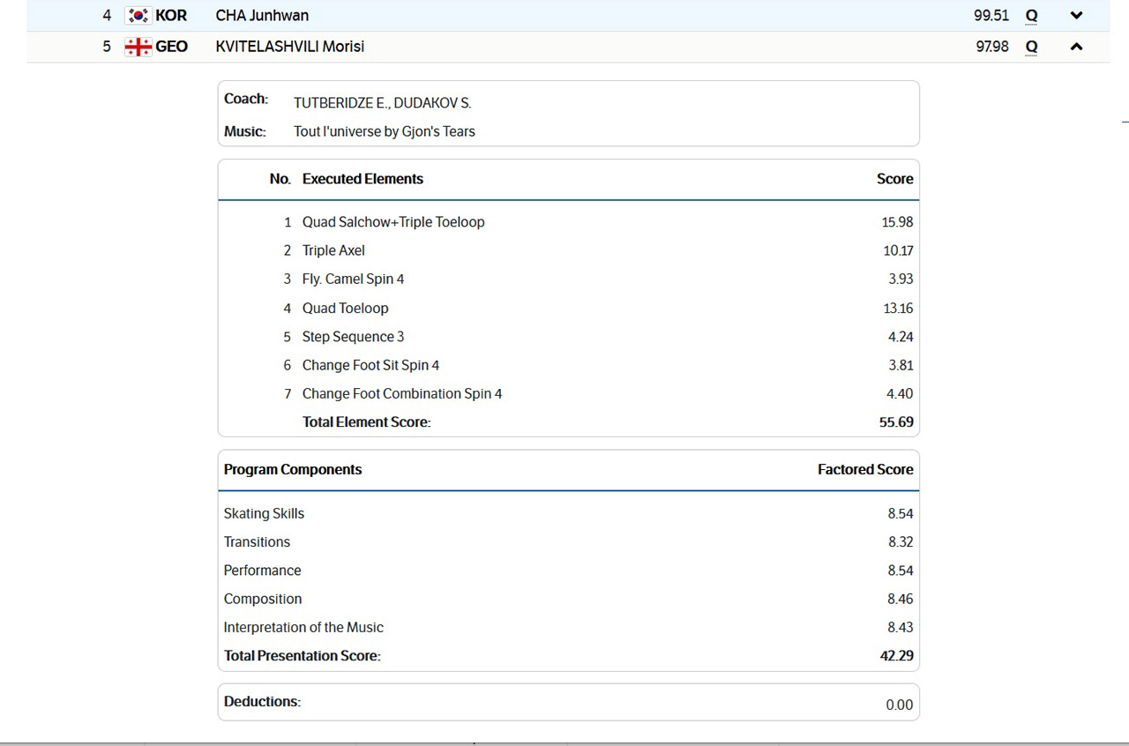Click the South Korea flag icon

pos(138,15)
